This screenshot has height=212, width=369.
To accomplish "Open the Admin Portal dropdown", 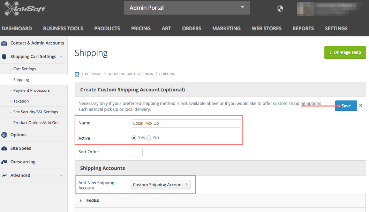I will click(x=187, y=7).
